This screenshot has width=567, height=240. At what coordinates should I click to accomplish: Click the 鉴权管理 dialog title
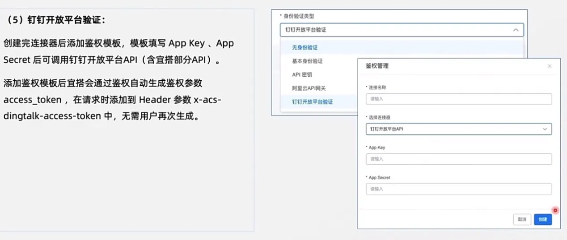(x=377, y=66)
